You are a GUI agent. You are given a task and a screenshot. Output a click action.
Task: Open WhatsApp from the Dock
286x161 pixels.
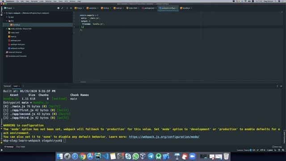(136, 157)
